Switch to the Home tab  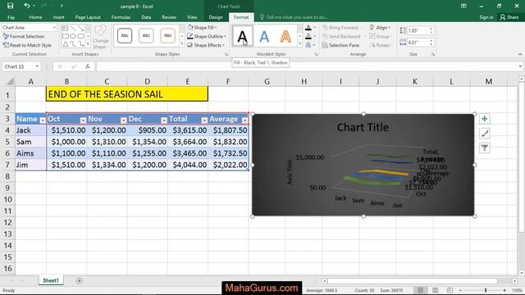[x=35, y=17]
